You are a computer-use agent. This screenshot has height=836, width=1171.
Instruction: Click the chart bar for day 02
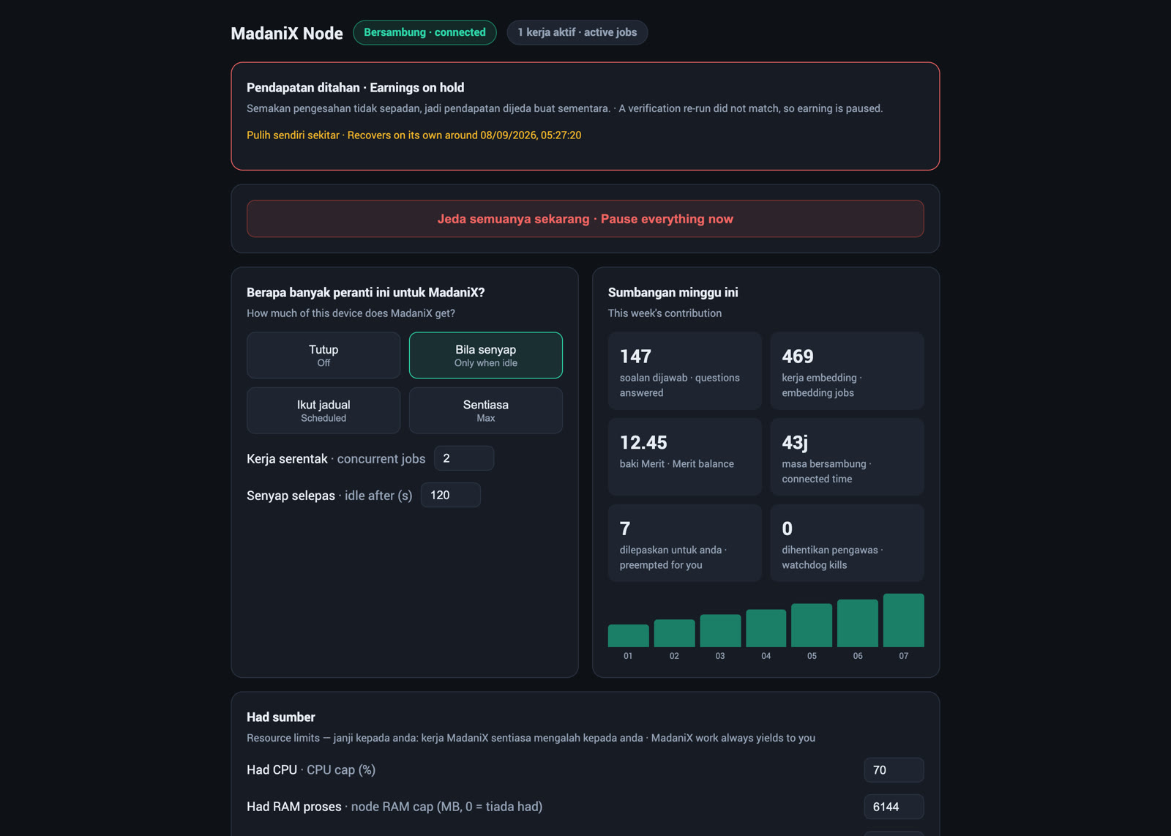(x=674, y=633)
